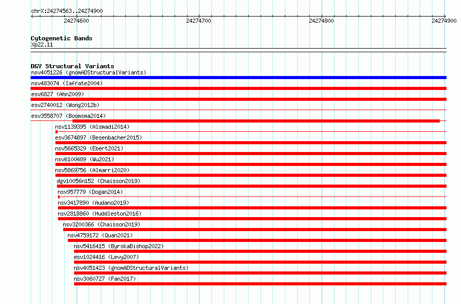Click the red nsv2818860 Huddleston2016 bar
This screenshot has height=304, width=461.
(x=252, y=219)
